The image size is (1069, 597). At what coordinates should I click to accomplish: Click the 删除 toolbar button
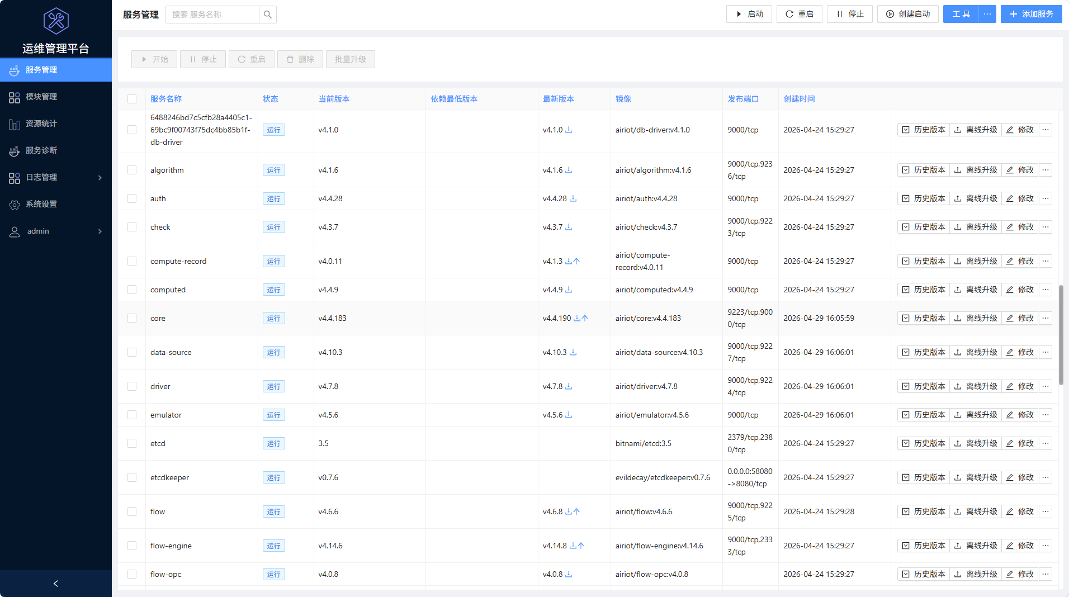[300, 59]
